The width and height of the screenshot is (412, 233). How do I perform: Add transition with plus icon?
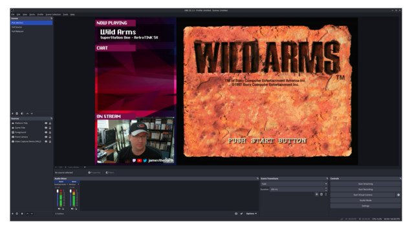tap(317, 194)
